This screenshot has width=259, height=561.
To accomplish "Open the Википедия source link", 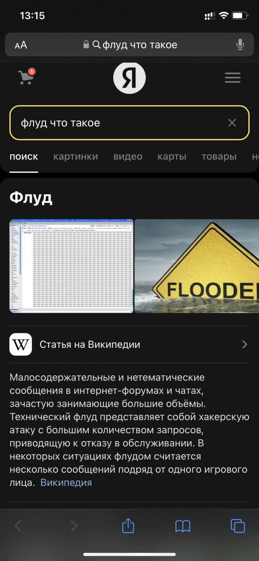I will (x=66, y=483).
